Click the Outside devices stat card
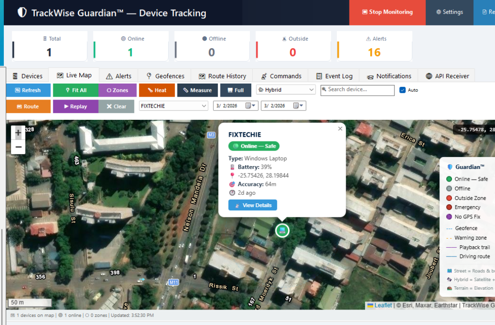This screenshot has height=325, width=495. tap(293, 46)
